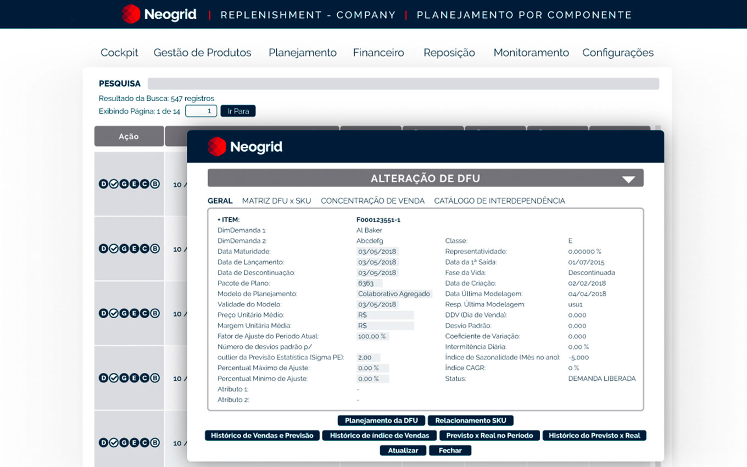Click the G action icon in first row
747x467 pixels.
124,184
